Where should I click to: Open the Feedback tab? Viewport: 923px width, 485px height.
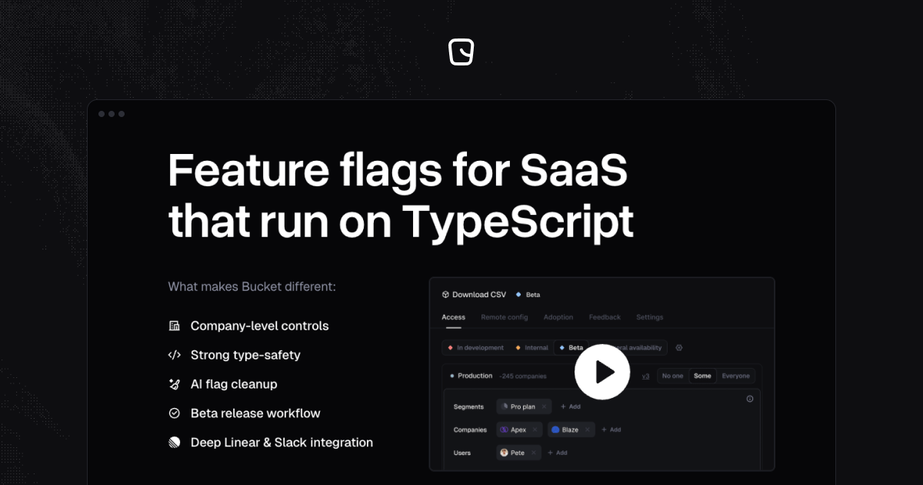click(x=605, y=317)
